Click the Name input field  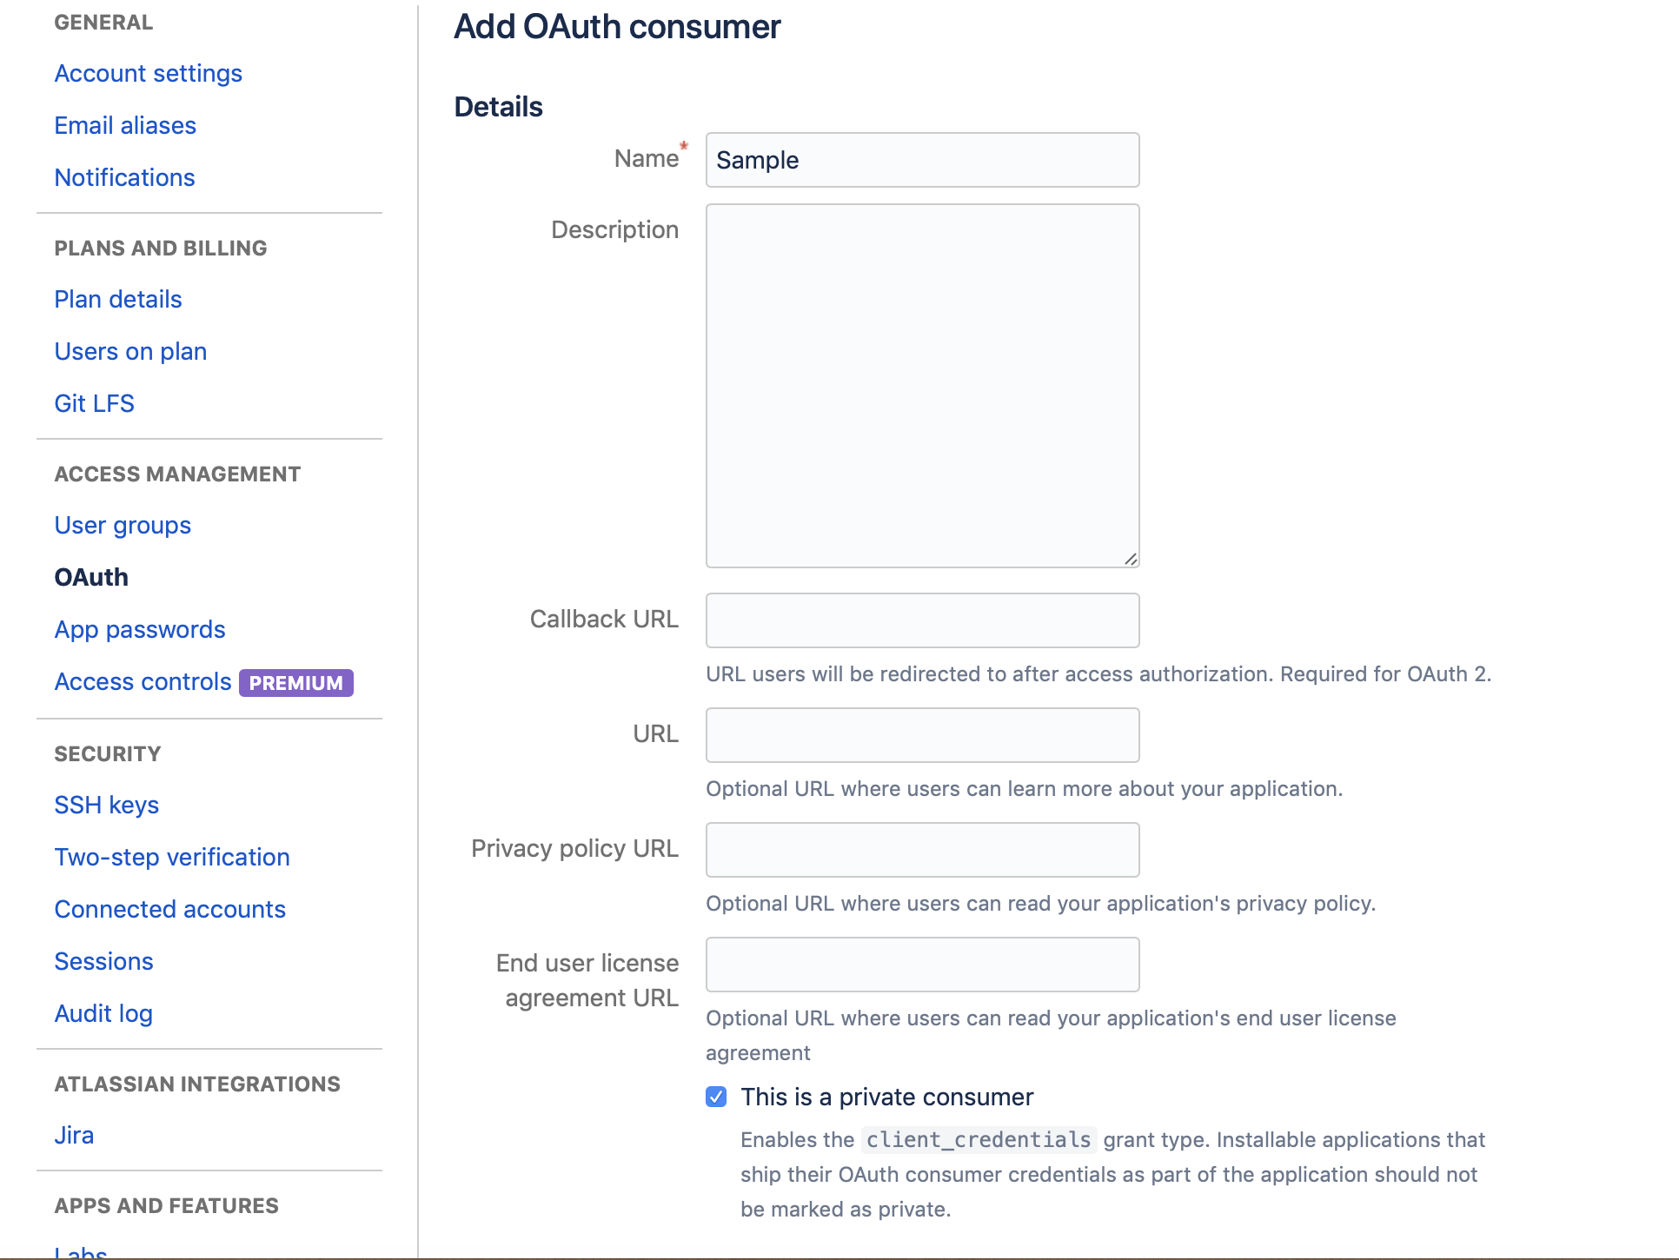pos(922,160)
